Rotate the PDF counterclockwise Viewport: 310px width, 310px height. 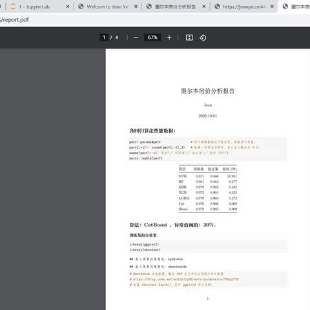pos(203,37)
